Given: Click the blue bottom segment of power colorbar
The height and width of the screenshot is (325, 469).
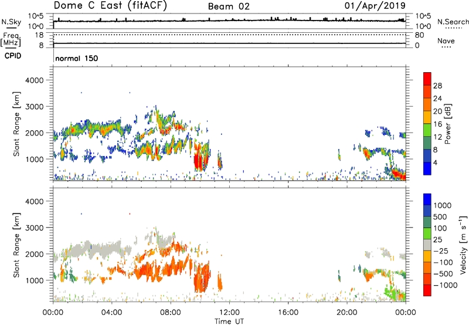Looking at the screenshot, I should pyautogui.click(x=427, y=168).
